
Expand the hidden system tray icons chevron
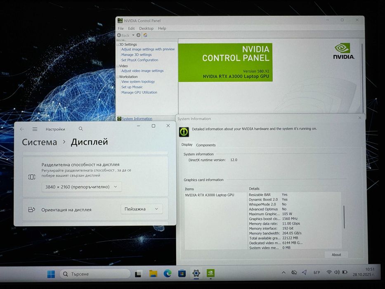click(x=283, y=272)
